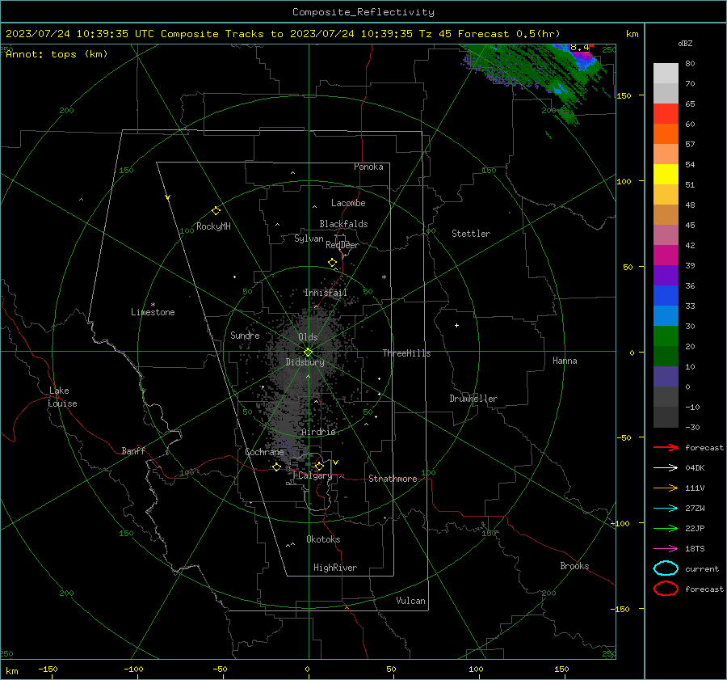Click the Banff map label
The width and height of the screenshot is (727, 680).
[x=133, y=450]
